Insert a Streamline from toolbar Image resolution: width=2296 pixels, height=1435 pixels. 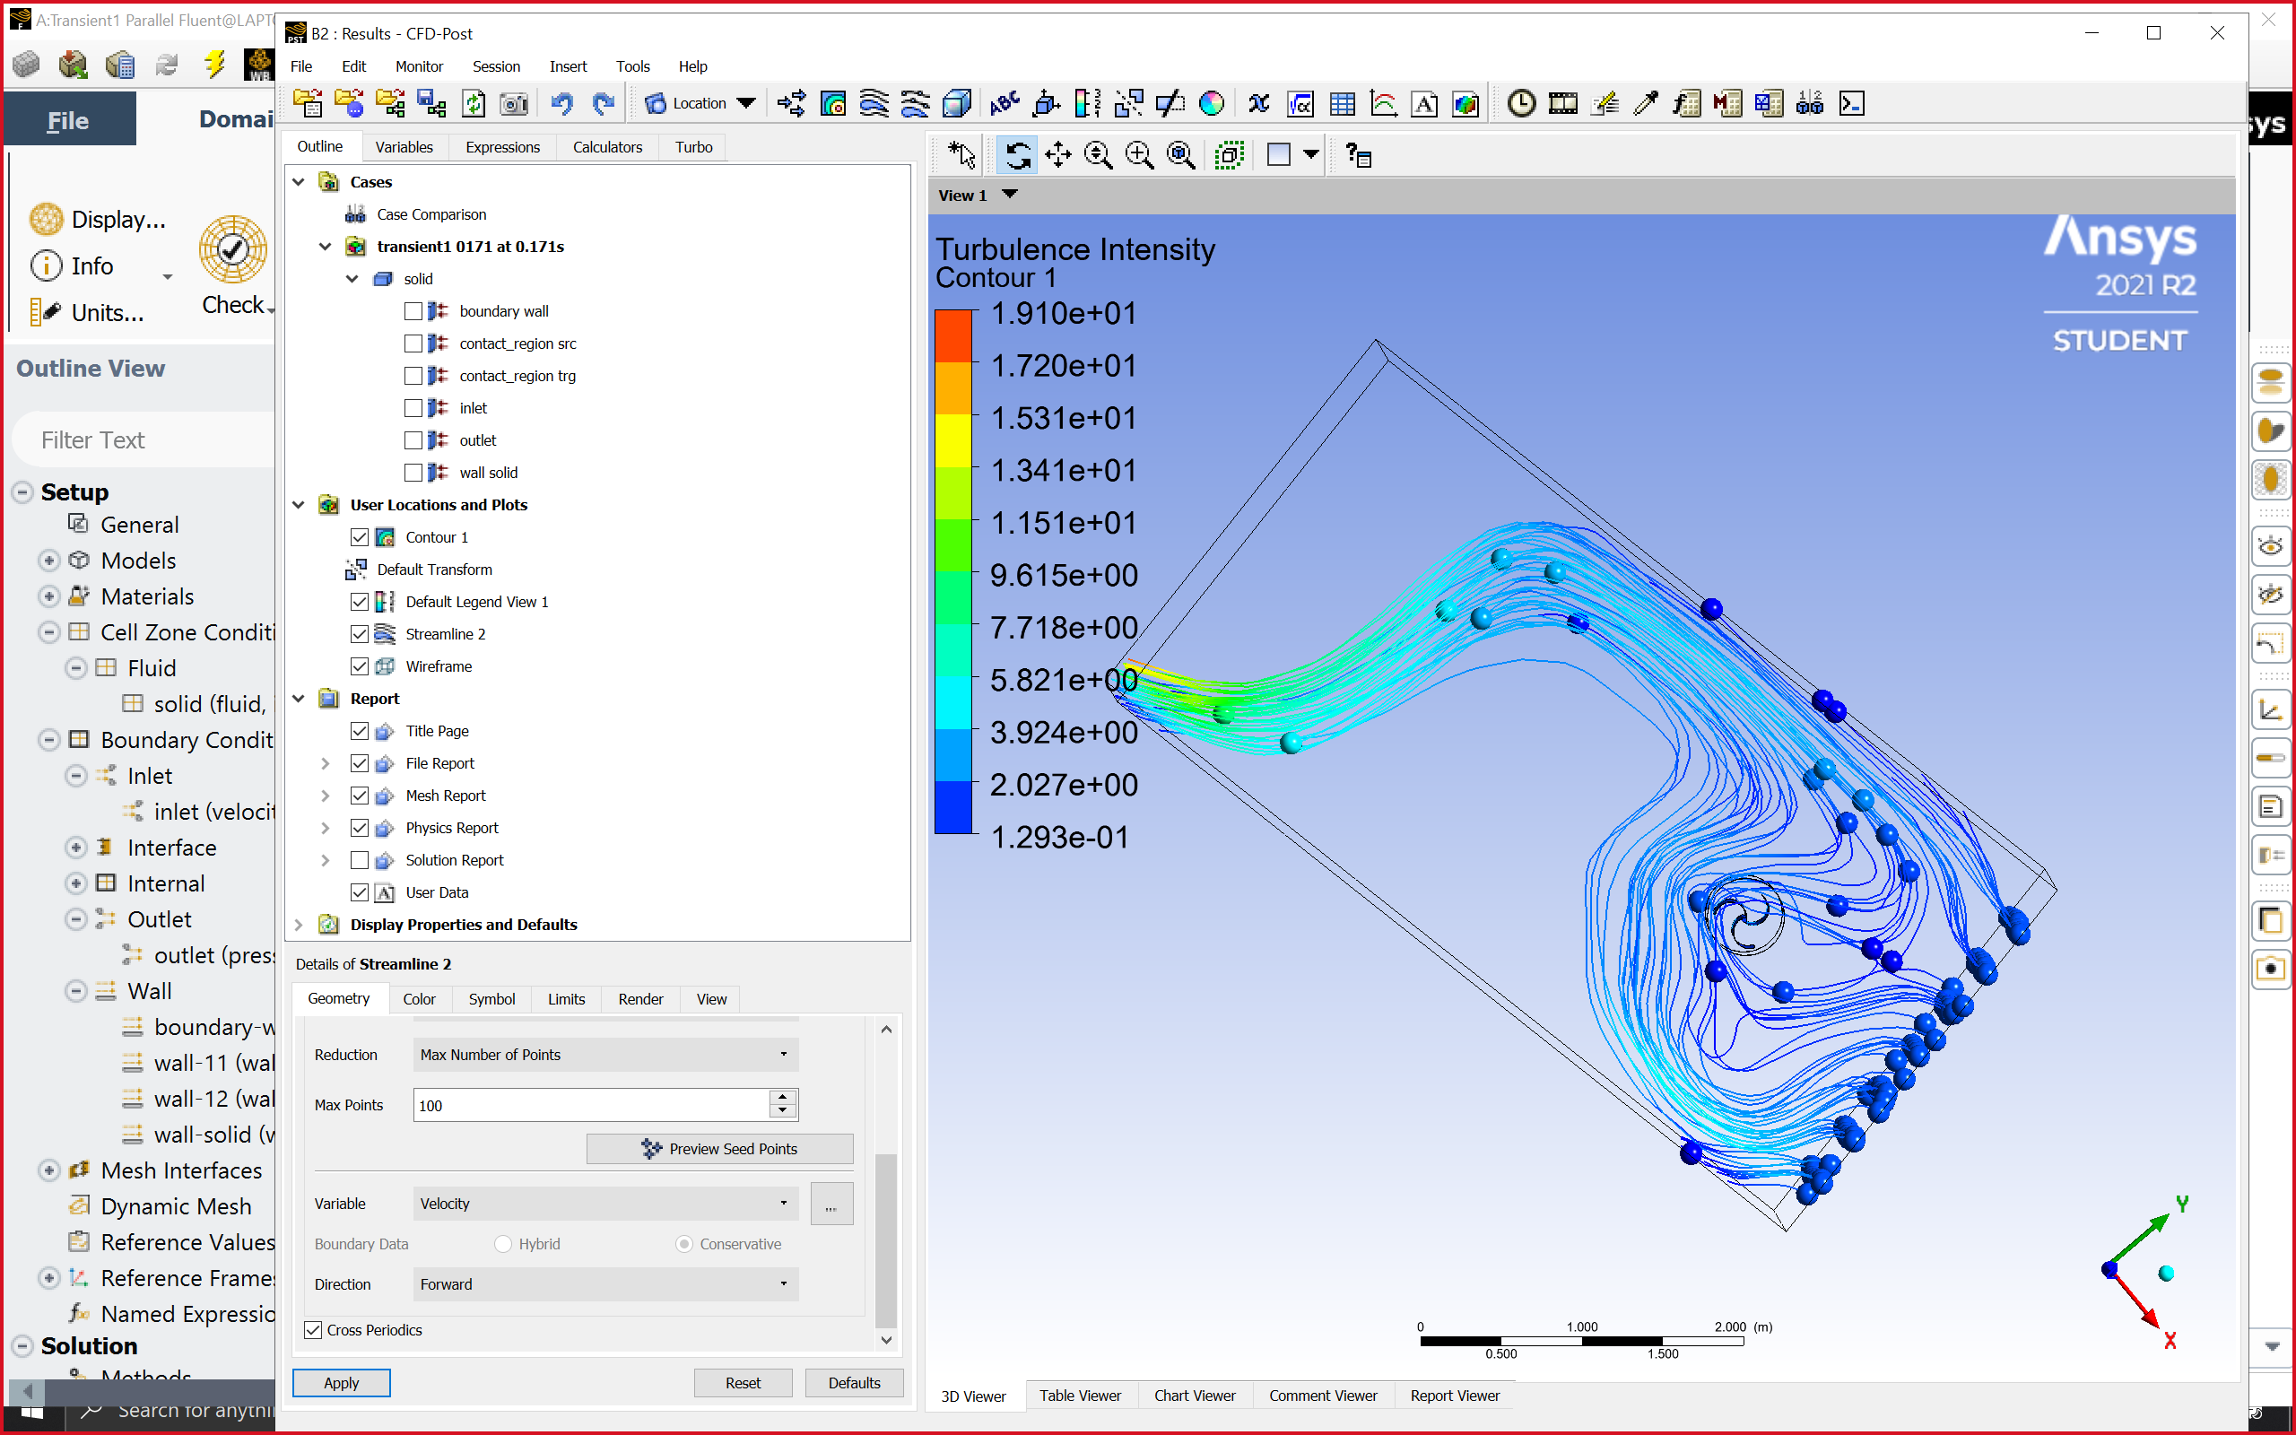874,103
